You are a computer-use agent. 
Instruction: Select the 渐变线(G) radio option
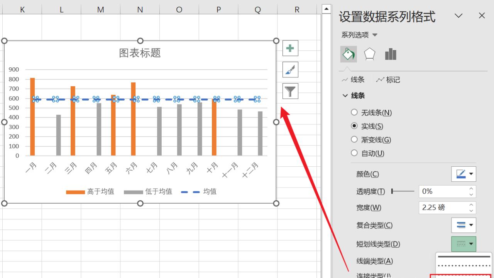pos(354,139)
